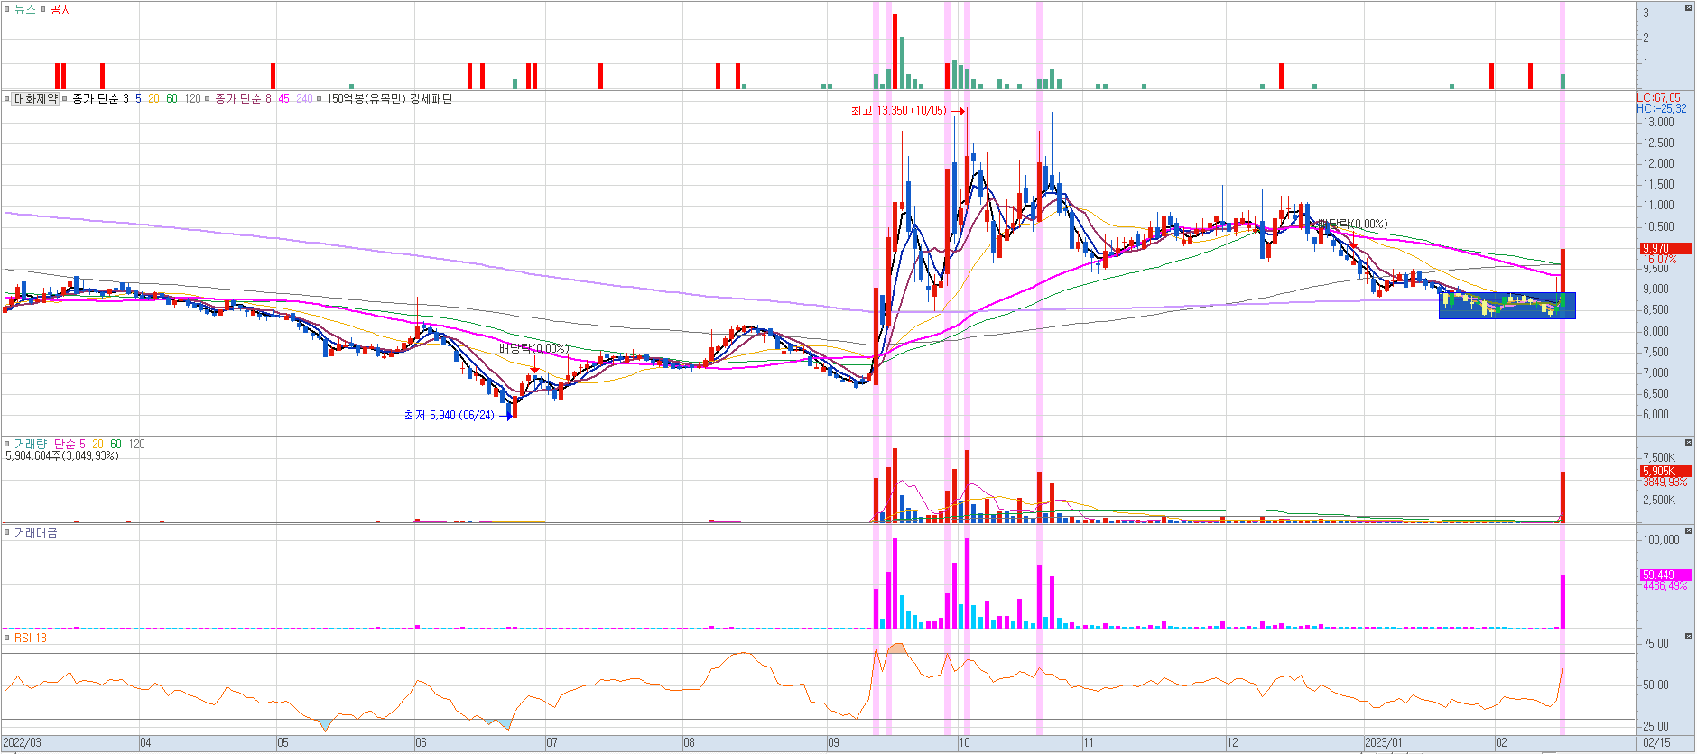Click the square marker before 150억봉(유목민) 강세패턴
Image resolution: width=1697 pixels, height=754 pixels.
320,98
